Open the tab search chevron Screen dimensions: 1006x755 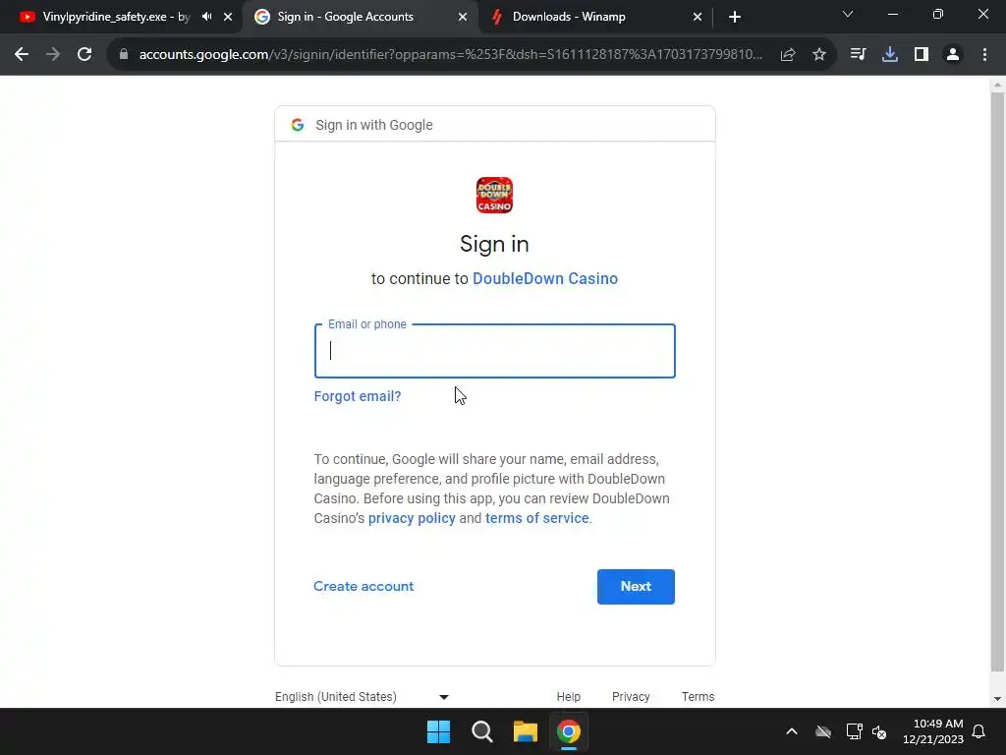pyautogui.click(x=848, y=14)
